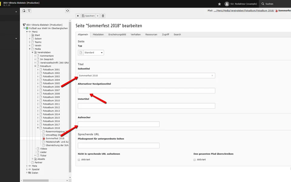Select the Zugriff tab
Screen dimensions: 291x182
[166, 35]
